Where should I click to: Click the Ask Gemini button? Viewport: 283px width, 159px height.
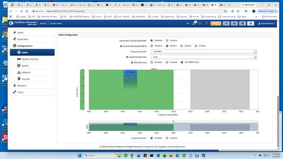click(x=249, y=5)
